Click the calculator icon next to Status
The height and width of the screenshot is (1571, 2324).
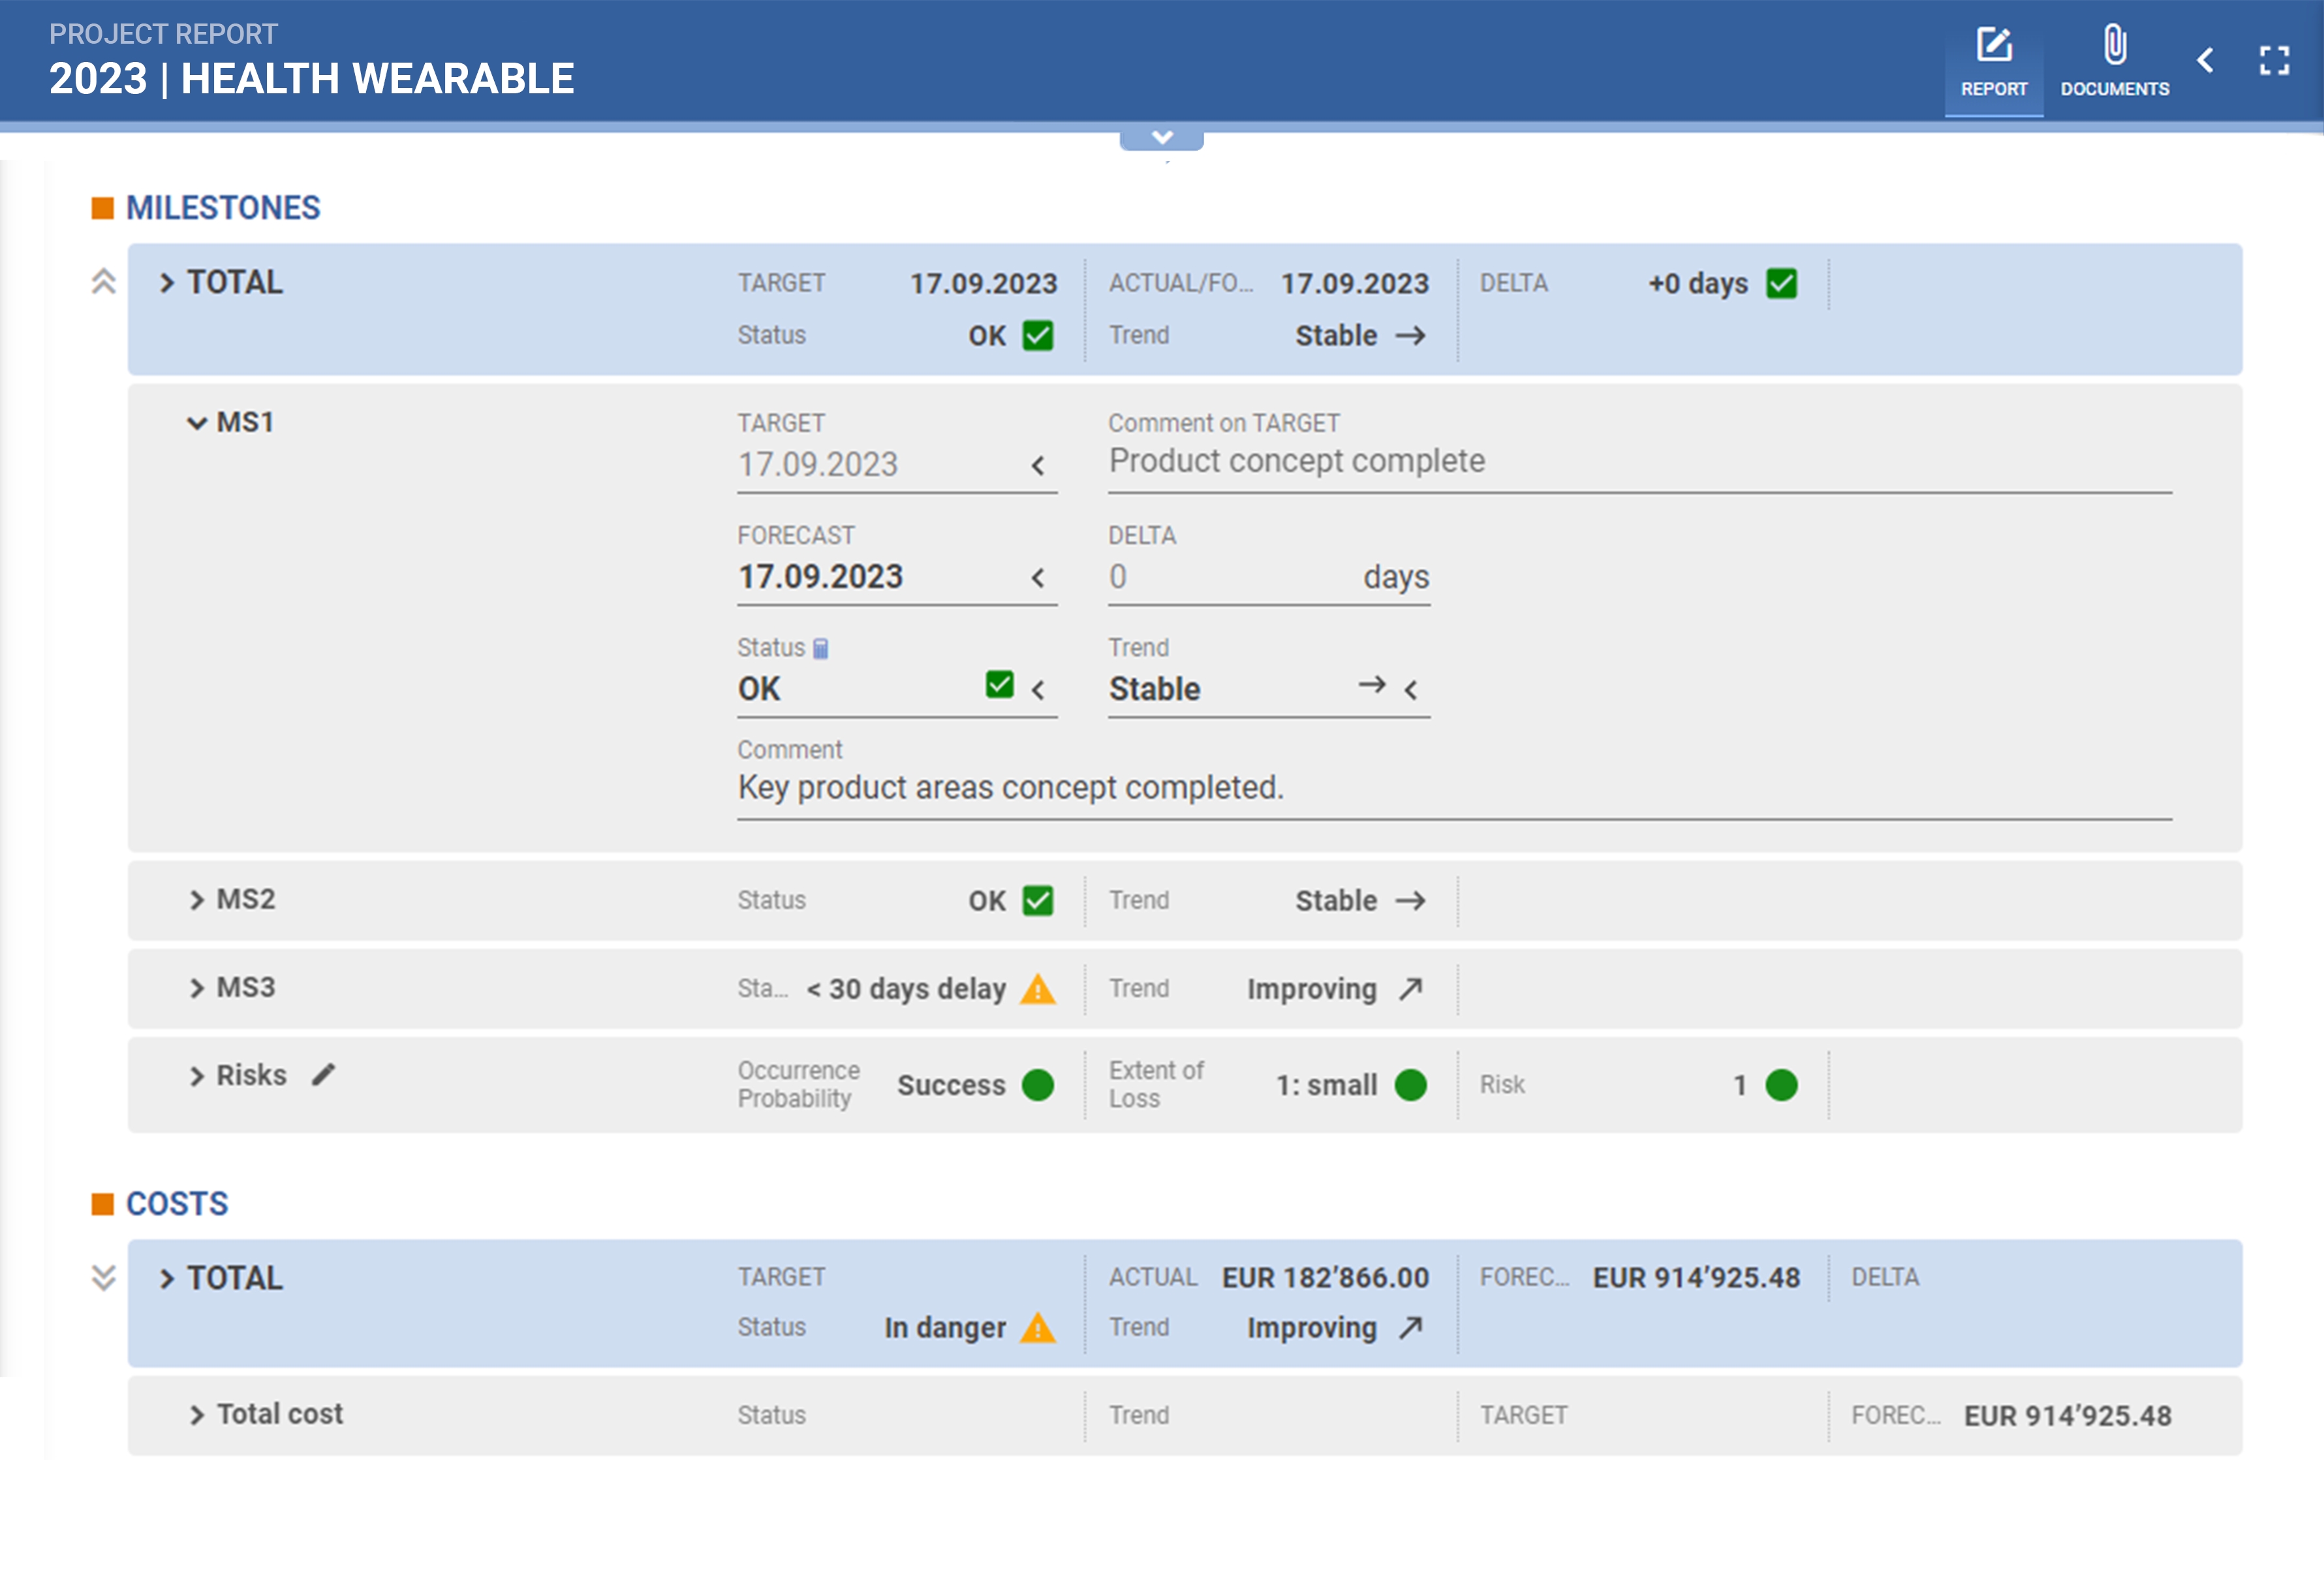pos(821,648)
